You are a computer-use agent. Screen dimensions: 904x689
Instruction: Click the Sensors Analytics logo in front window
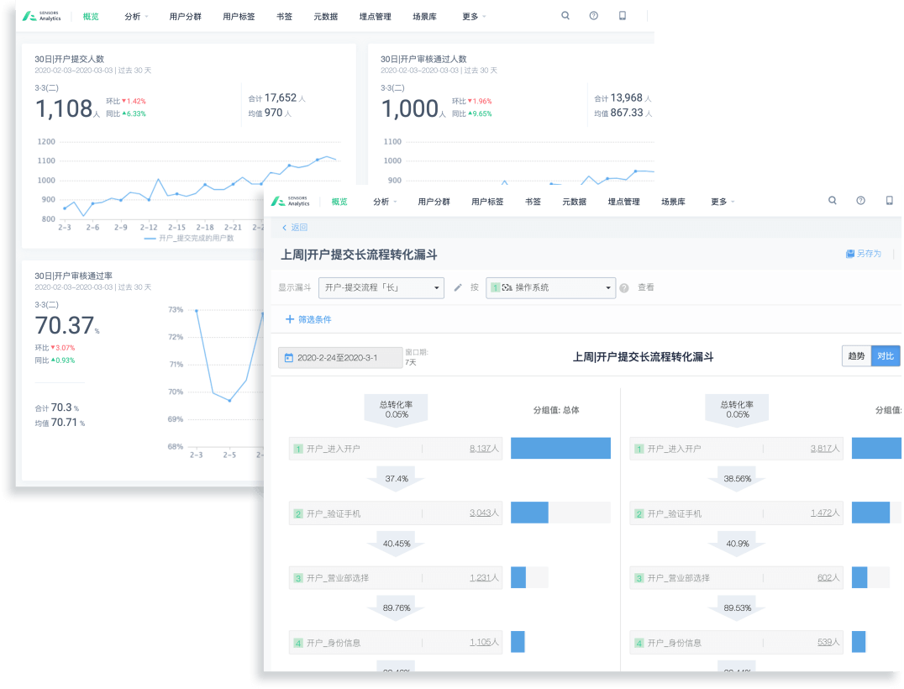tap(291, 202)
